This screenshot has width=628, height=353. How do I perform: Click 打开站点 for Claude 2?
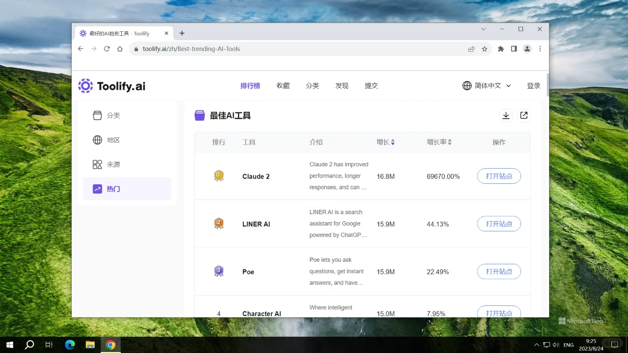(498, 176)
